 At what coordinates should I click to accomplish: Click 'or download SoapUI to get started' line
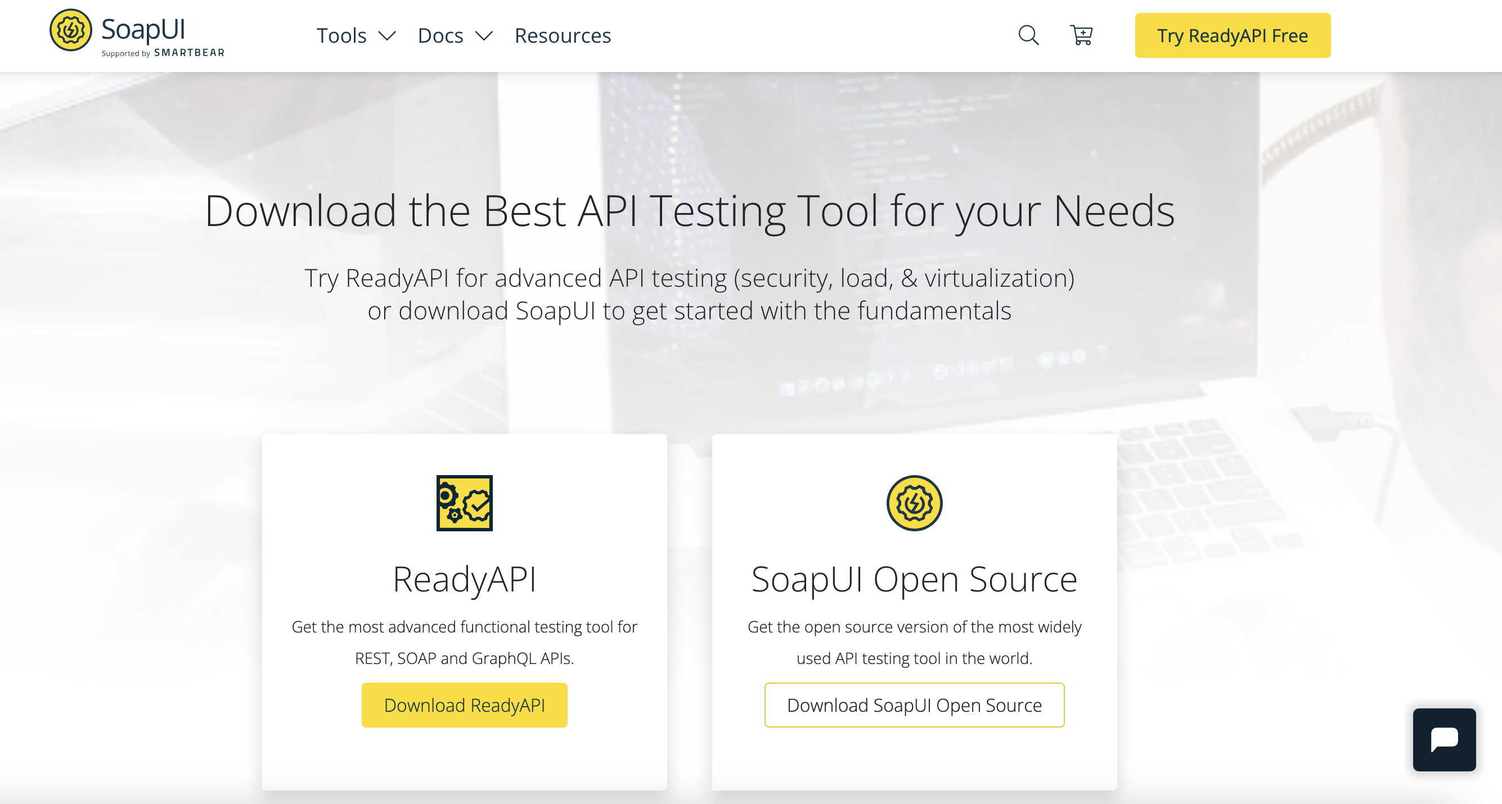point(689,310)
